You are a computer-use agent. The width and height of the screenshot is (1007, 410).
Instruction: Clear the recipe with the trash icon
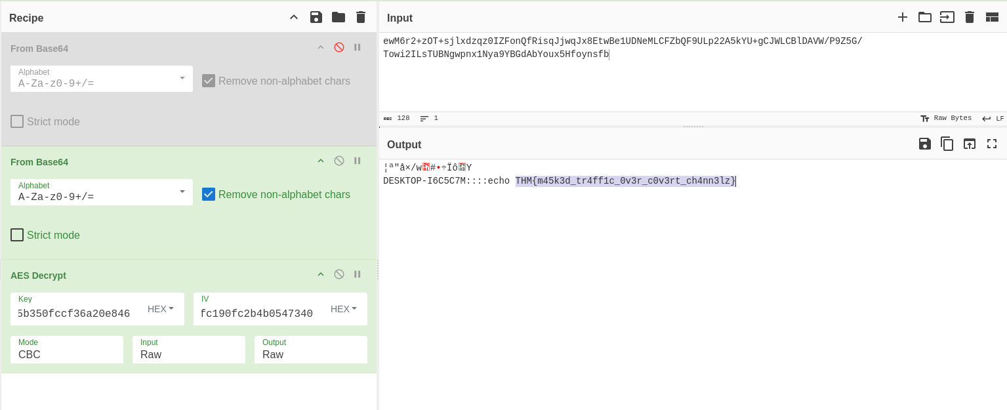pyautogui.click(x=361, y=17)
